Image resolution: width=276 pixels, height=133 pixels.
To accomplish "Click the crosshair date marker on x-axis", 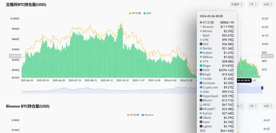I will pos(244,80).
